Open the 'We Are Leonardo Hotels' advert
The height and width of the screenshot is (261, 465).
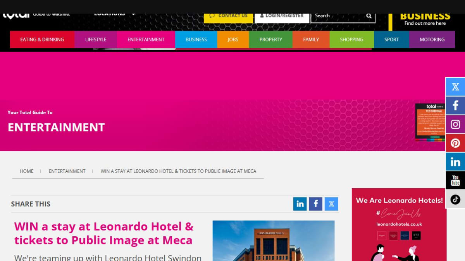(399, 224)
